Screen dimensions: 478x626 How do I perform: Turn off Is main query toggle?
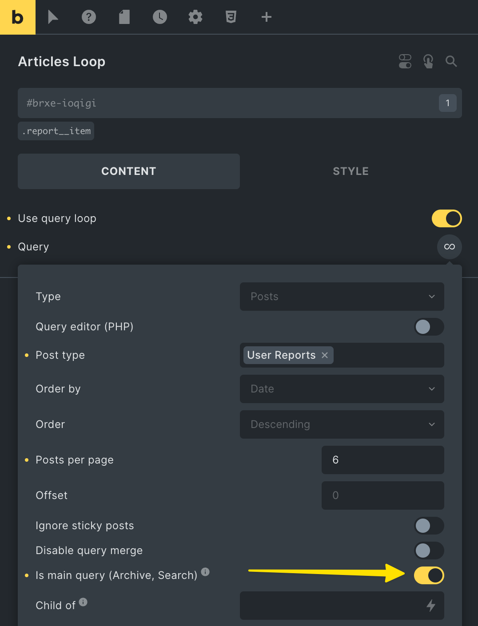click(429, 575)
